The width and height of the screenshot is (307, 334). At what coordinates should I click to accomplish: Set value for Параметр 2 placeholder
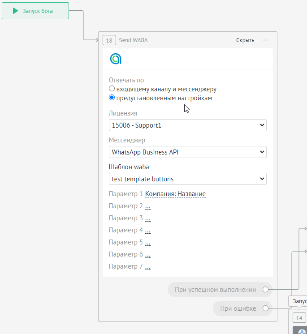click(x=148, y=206)
